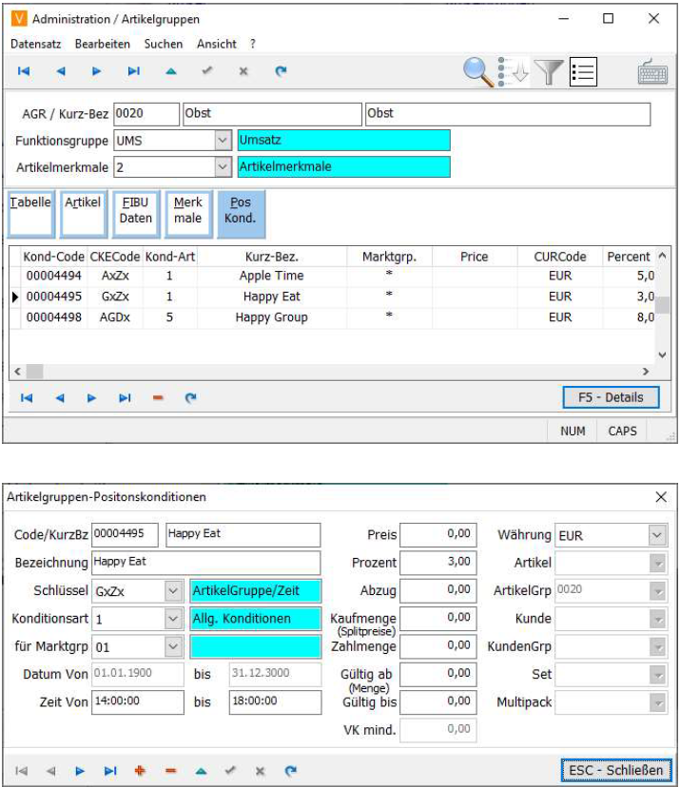Click the ESC - Schließen button
Viewport: 680px width, 787px height.
[615, 769]
